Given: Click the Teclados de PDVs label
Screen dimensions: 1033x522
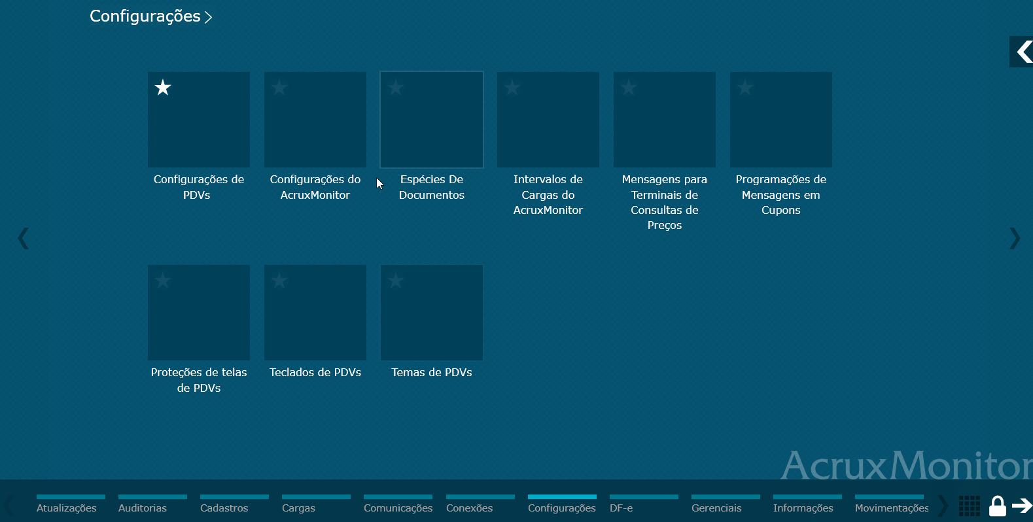Looking at the screenshot, I should click(315, 372).
